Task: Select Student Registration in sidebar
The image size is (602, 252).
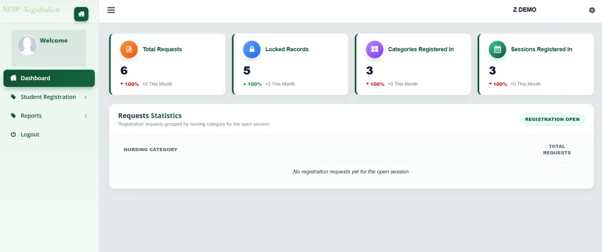Action: (x=49, y=97)
